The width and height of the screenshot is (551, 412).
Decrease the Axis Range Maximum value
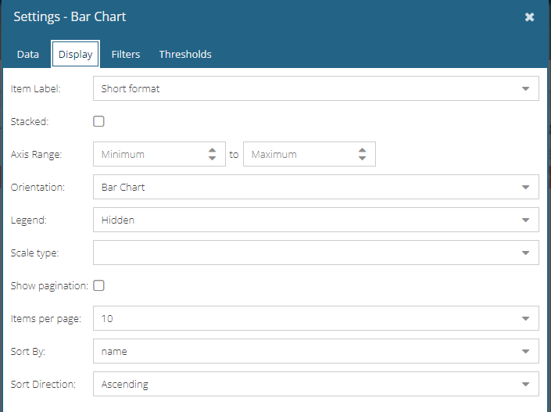tap(362, 158)
